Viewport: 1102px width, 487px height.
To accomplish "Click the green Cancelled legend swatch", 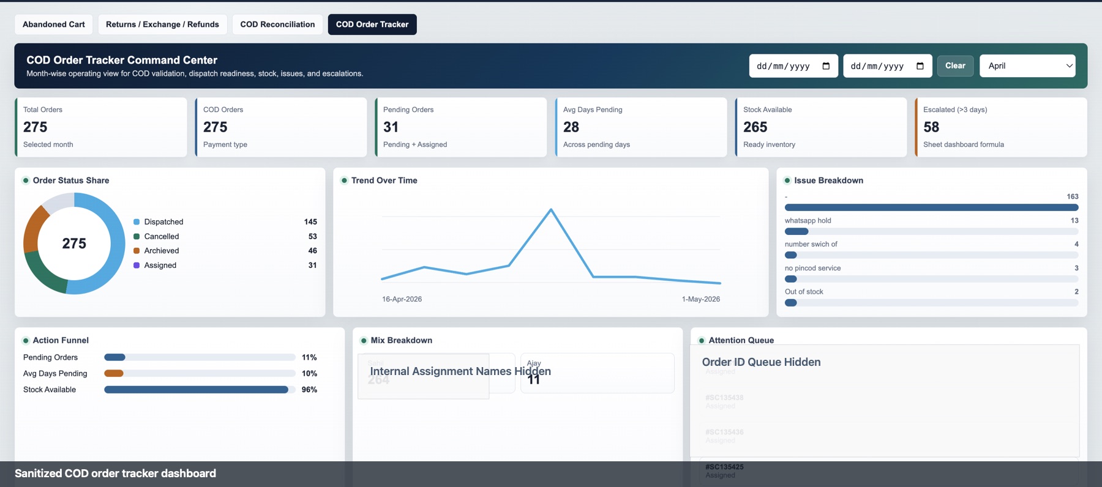I will pyautogui.click(x=137, y=236).
